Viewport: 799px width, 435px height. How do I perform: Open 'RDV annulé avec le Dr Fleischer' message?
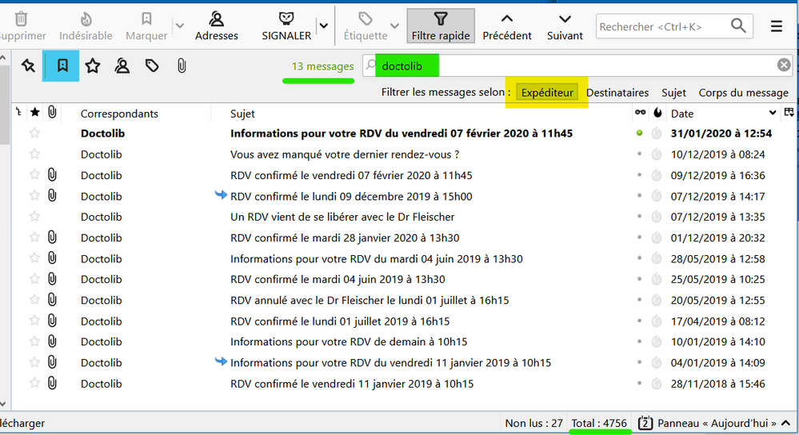pos(370,301)
